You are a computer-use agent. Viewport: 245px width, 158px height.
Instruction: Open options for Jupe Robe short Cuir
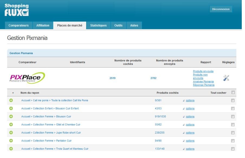tap(190, 133)
